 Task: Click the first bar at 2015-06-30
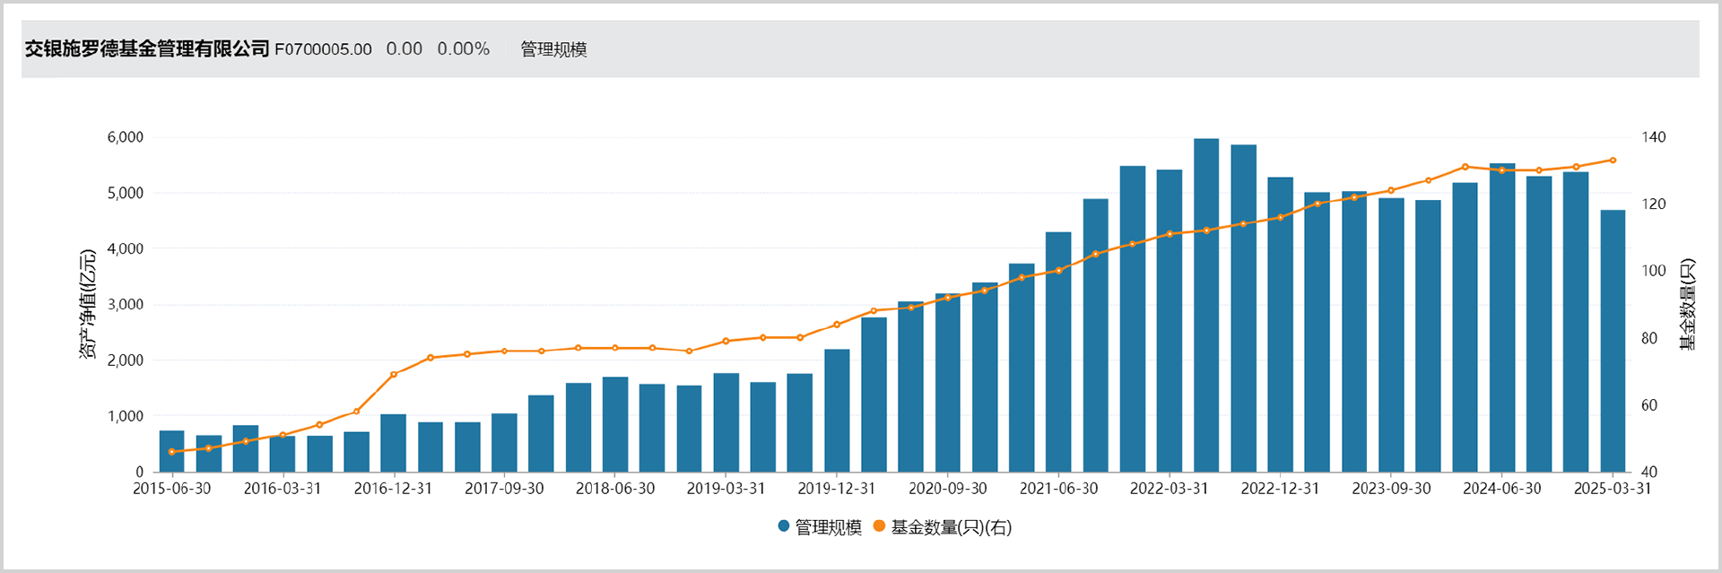(172, 451)
